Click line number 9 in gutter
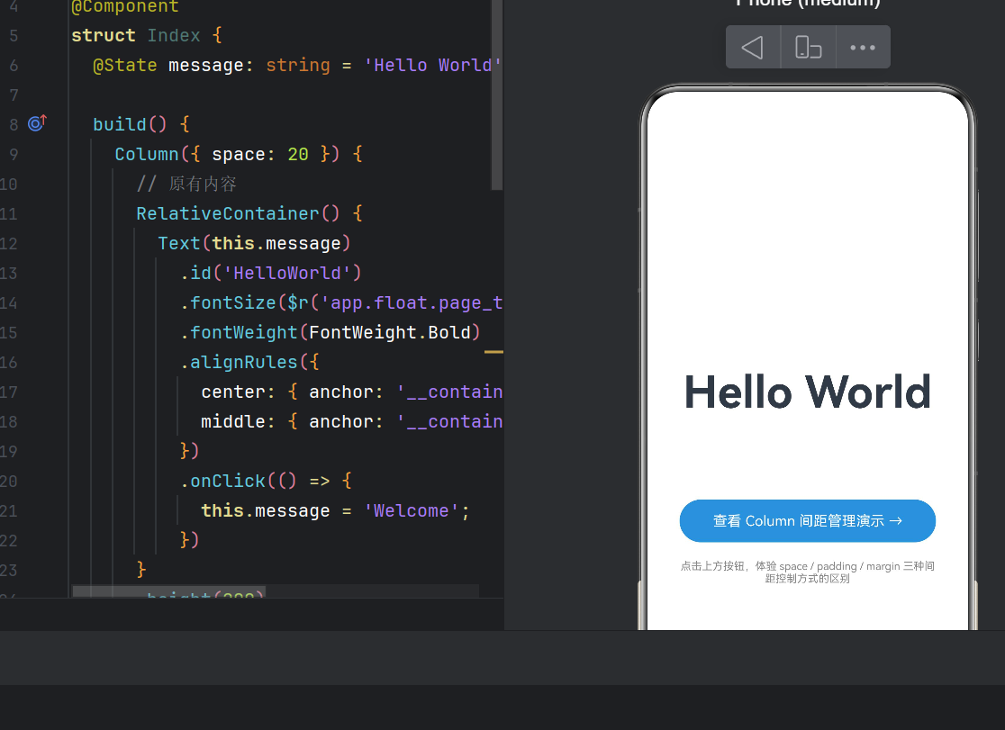 (14, 155)
